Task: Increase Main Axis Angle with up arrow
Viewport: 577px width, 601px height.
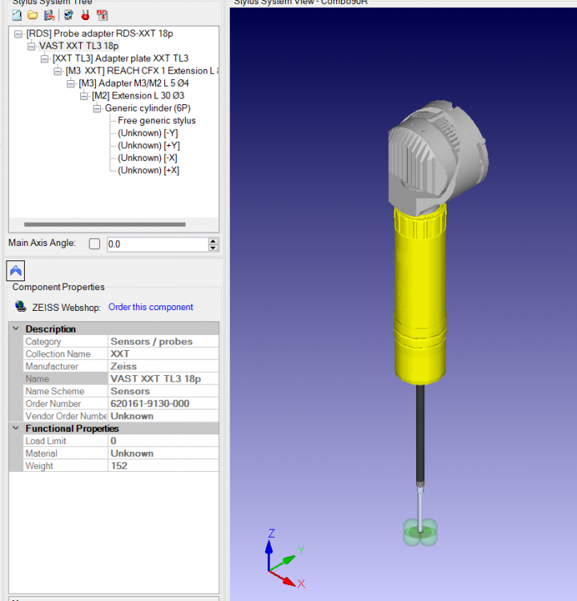Action: [x=213, y=240]
